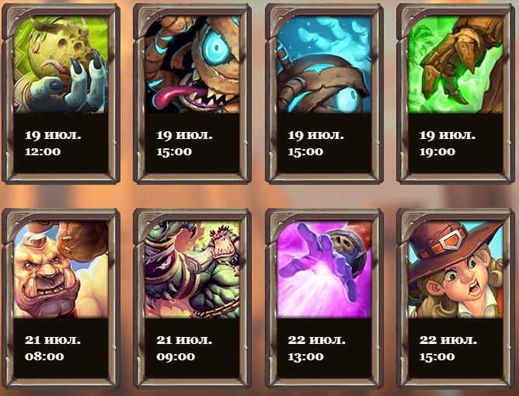Click the 22 июл. 15:00 schedule text

pyautogui.click(x=448, y=348)
